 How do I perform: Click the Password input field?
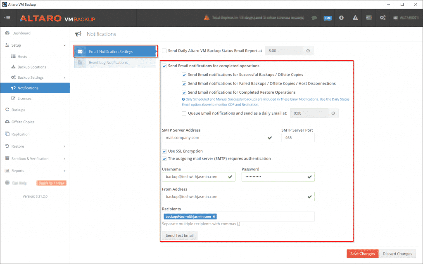click(278, 177)
